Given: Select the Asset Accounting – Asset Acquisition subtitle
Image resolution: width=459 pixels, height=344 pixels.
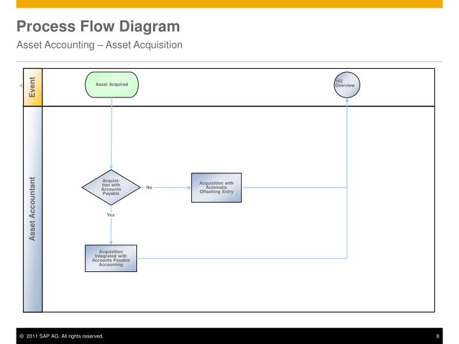Looking at the screenshot, I should [x=99, y=45].
